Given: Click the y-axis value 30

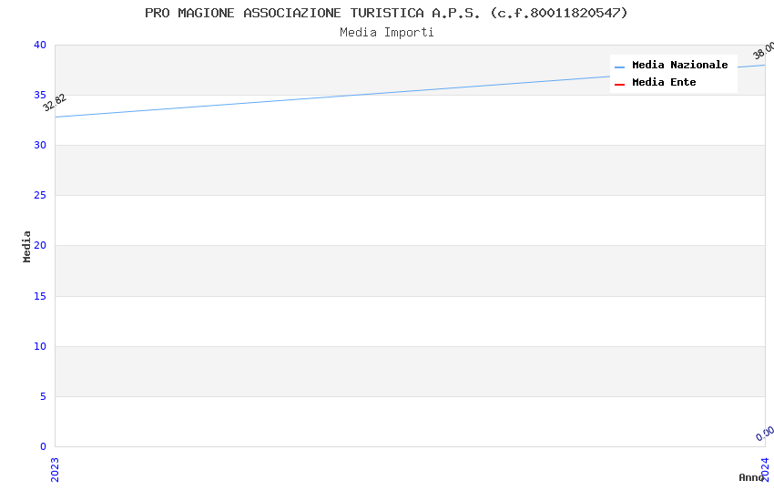Looking at the screenshot, I should (x=40, y=145).
